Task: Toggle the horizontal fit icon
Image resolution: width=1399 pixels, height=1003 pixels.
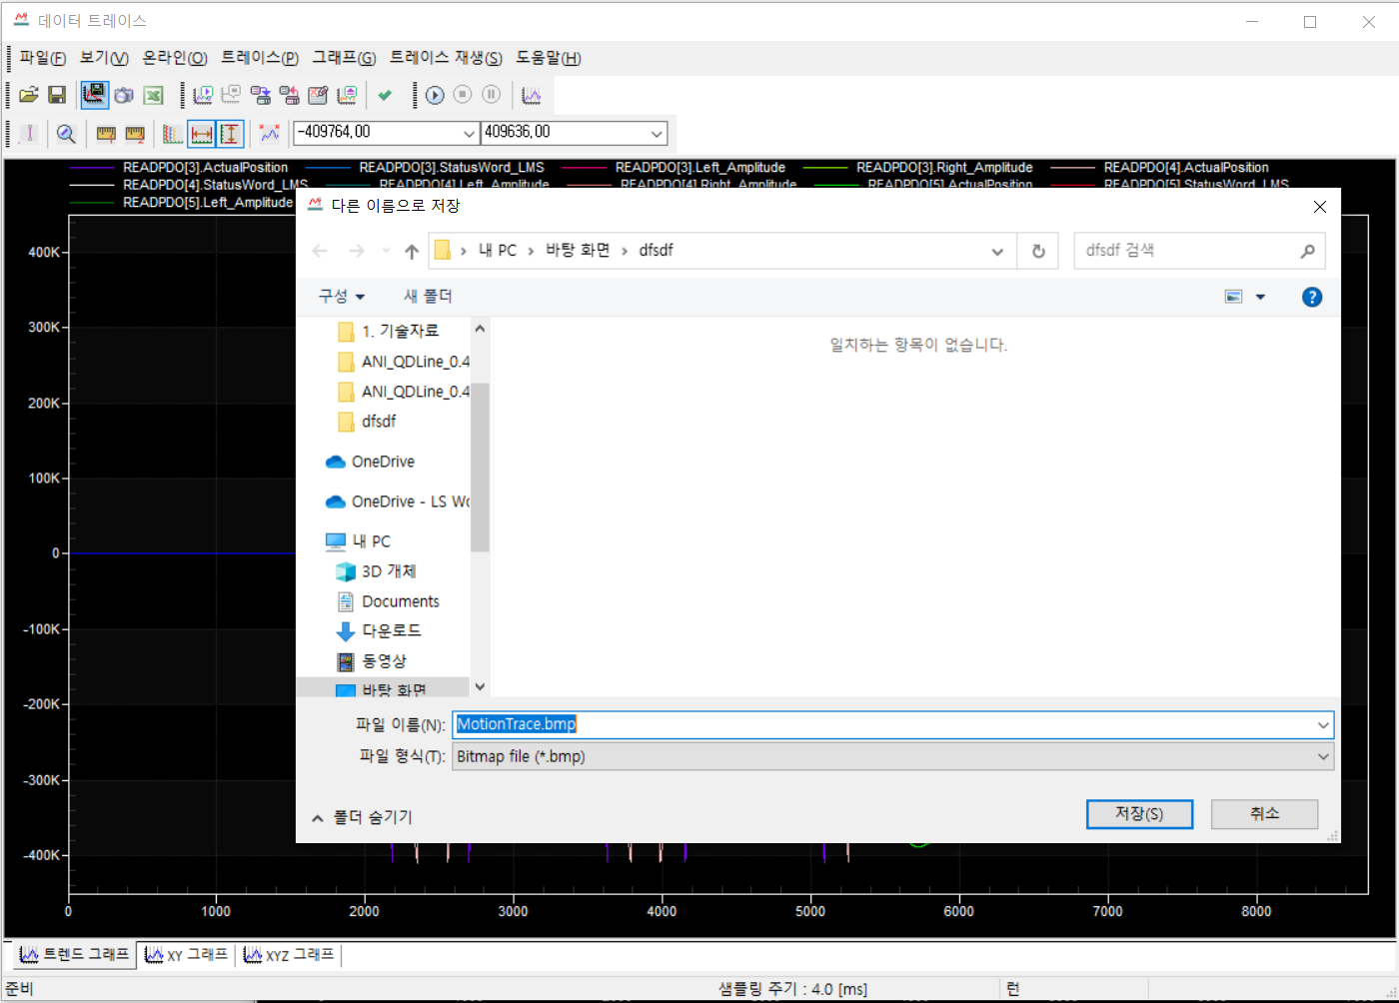Action: click(x=201, y=133)
